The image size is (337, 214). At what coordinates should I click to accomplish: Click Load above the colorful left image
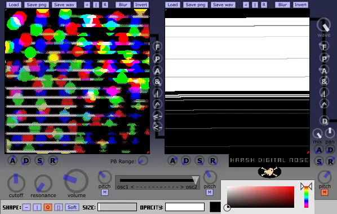click(x=14, y=5)
